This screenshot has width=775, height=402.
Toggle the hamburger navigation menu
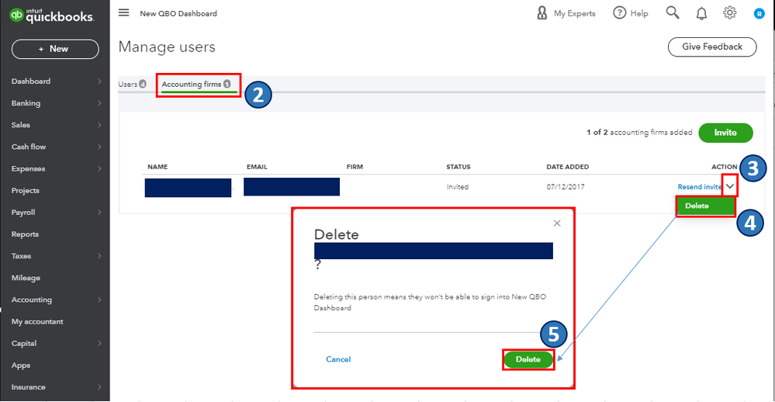coord(123,13)
